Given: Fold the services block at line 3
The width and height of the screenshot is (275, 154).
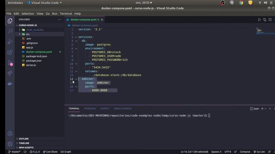Looking at the screenshot, I should tap(76, 37).
